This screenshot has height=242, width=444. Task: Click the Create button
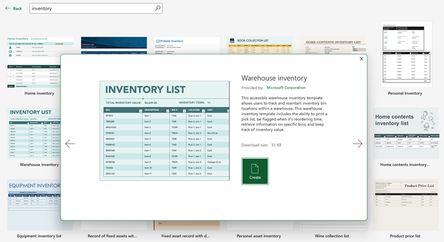255,171
